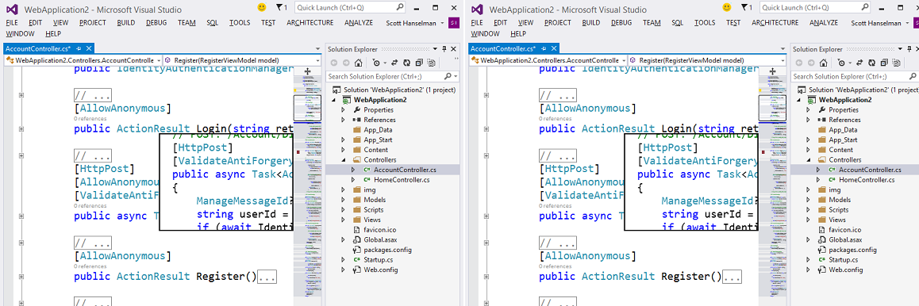Collapse Controllers folder in left Solution Explorer

coord(344,159)
